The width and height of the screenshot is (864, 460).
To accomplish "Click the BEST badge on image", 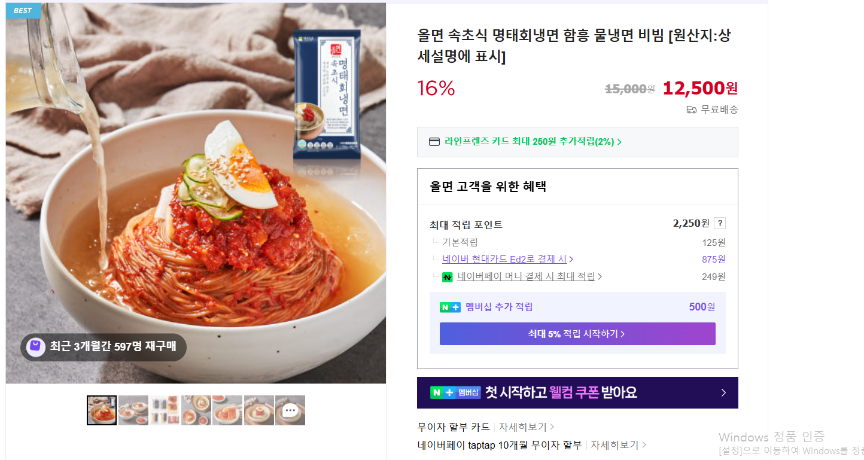I will [x=23, y=10].
